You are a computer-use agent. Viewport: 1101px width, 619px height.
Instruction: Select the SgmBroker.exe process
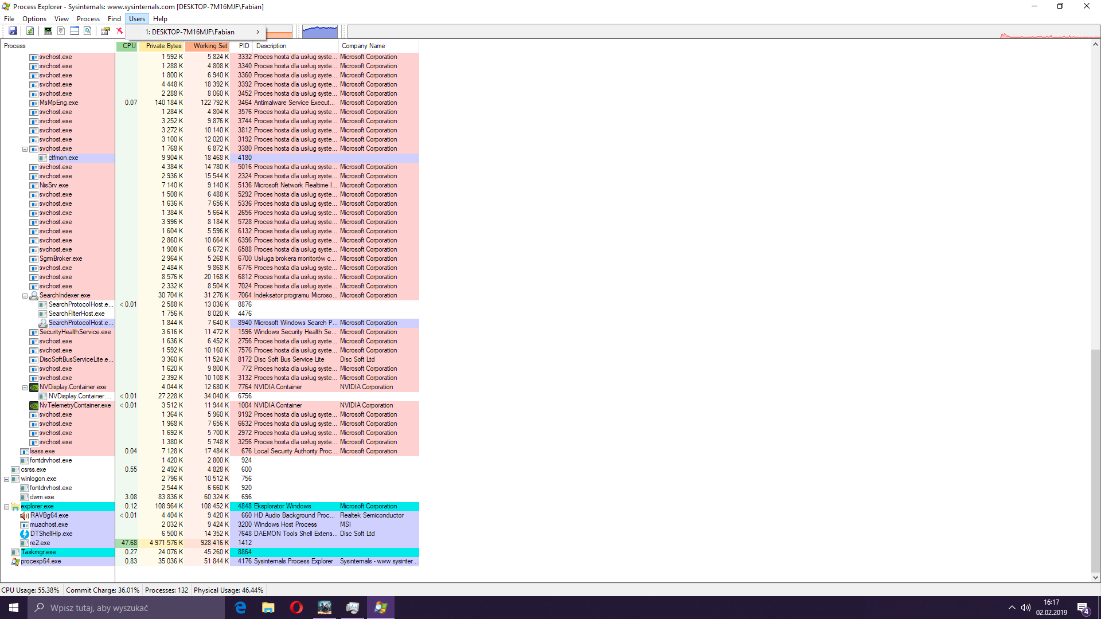(x=61, y=258)
